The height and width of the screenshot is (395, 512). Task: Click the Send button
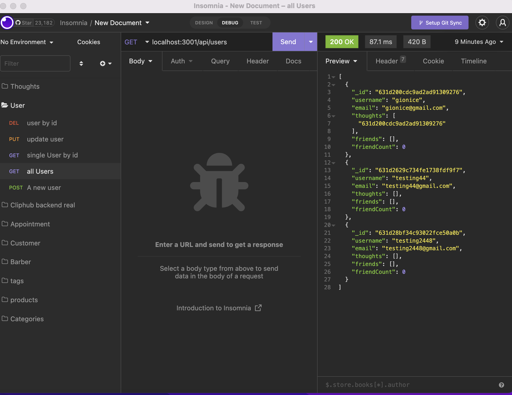(x=288, y=42)
